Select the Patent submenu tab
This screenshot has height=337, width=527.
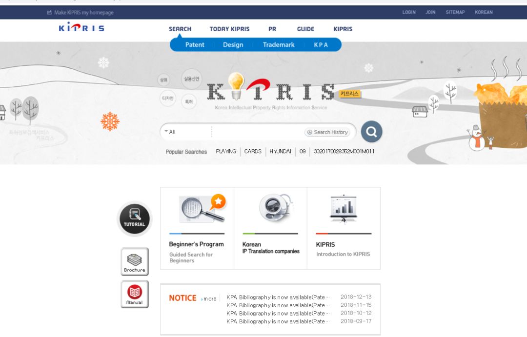click(x=195, y=45)
